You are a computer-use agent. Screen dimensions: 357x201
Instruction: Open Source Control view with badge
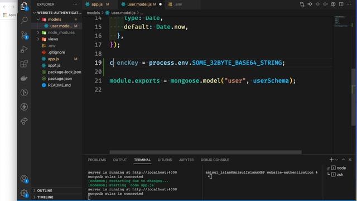[x=24, y=35]
